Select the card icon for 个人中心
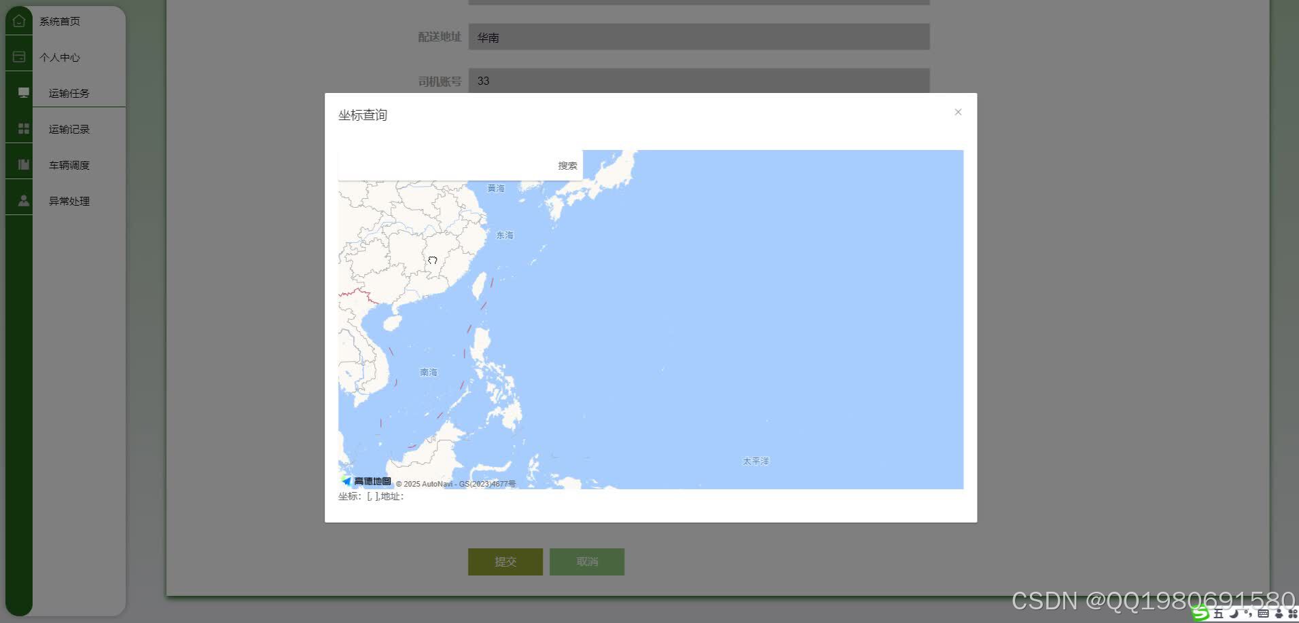This screenshot has height=623, width=1299. tap(19, 56)
